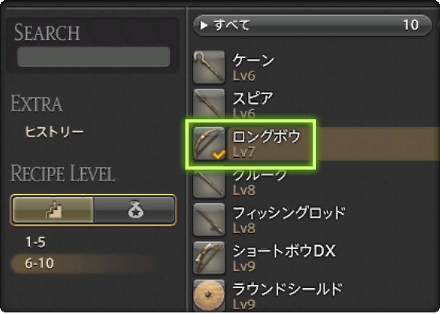Click the ロングボウ longbow icon

click(209, 144)
